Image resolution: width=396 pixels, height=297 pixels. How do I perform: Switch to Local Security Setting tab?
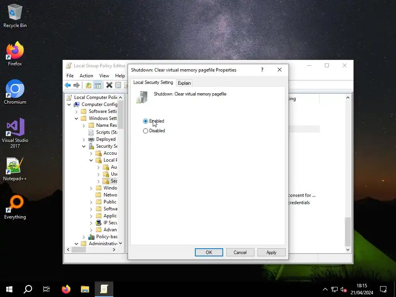coord(153,82)
